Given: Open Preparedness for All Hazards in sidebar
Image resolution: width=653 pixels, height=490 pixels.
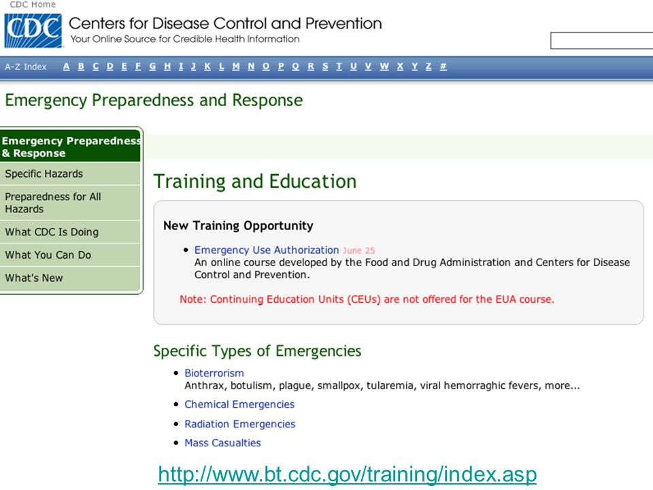Looking at the screenshot, I should tap(70, 203).
